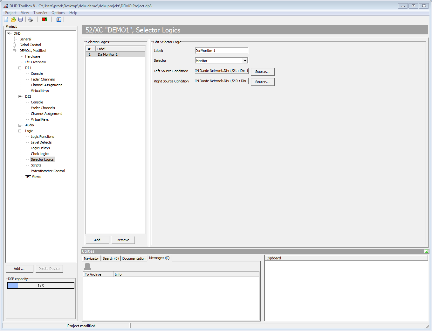Open the Selector dropdown showing Monitor
The image size is (432, 331).
245,60
